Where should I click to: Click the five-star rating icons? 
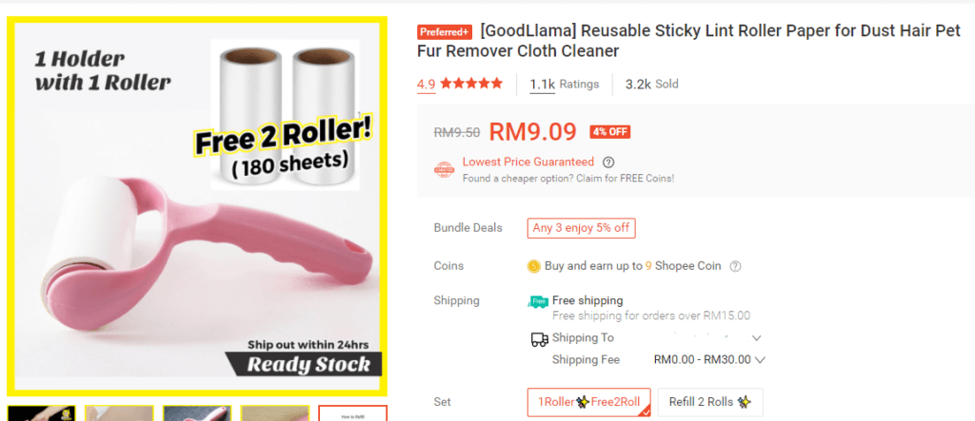coord(471,84)
